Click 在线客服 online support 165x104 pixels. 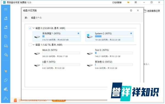[x=117, y=2]
